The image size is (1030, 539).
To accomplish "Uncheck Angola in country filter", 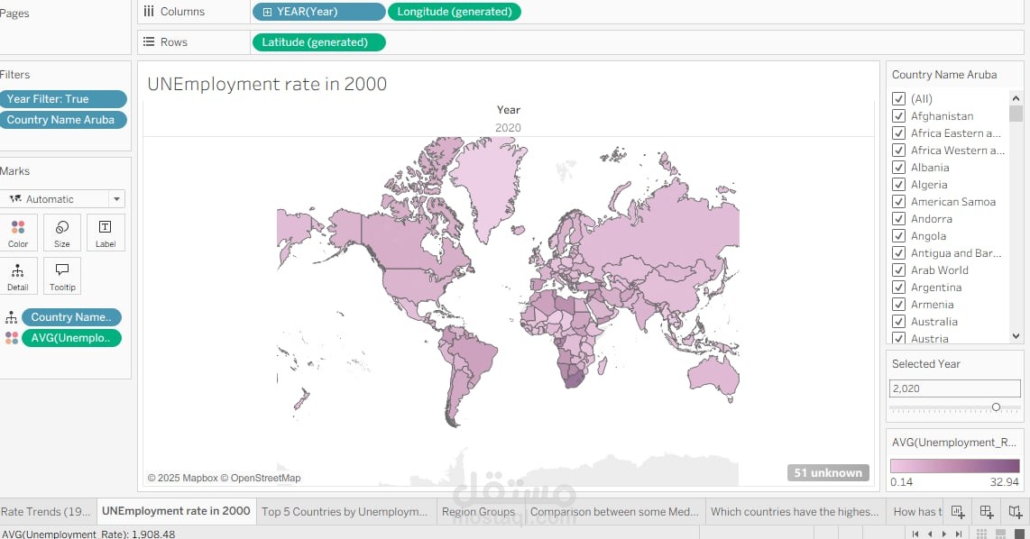I will click(x=898, y=235).
